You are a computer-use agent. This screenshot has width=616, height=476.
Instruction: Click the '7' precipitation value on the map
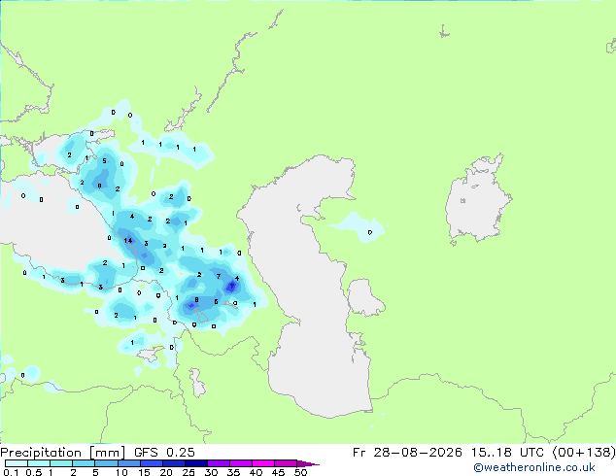point(219,277)
